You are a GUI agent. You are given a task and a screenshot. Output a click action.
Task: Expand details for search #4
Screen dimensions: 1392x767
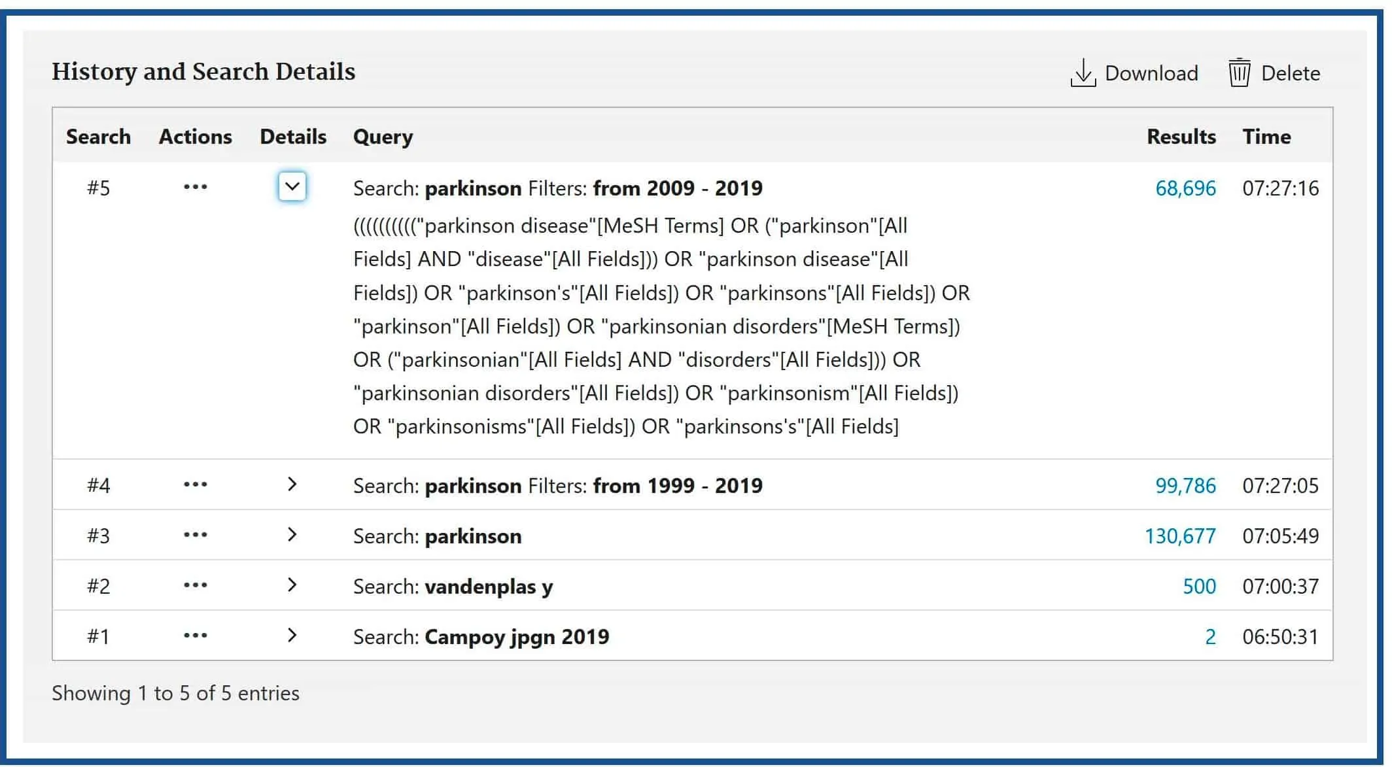(292, 485)
